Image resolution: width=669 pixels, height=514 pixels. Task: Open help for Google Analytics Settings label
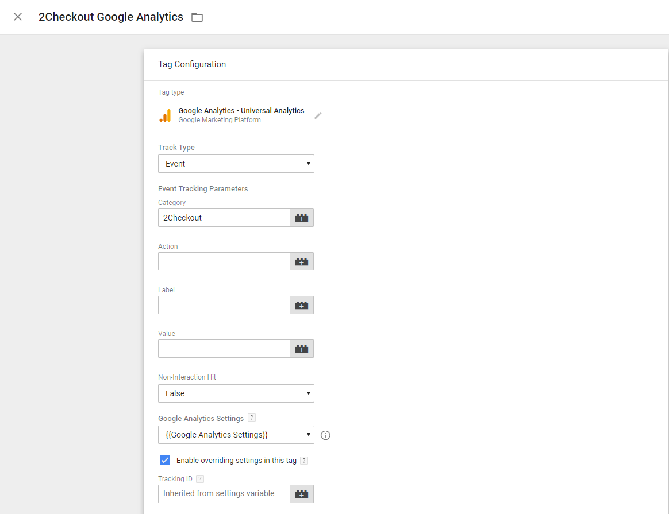252,418
